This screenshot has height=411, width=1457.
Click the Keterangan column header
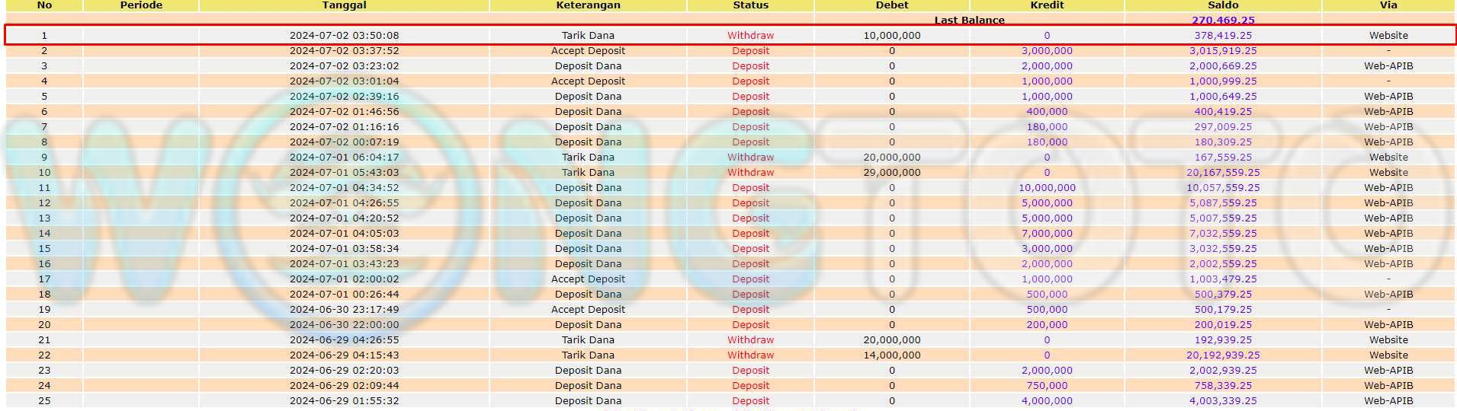[588, 5]
